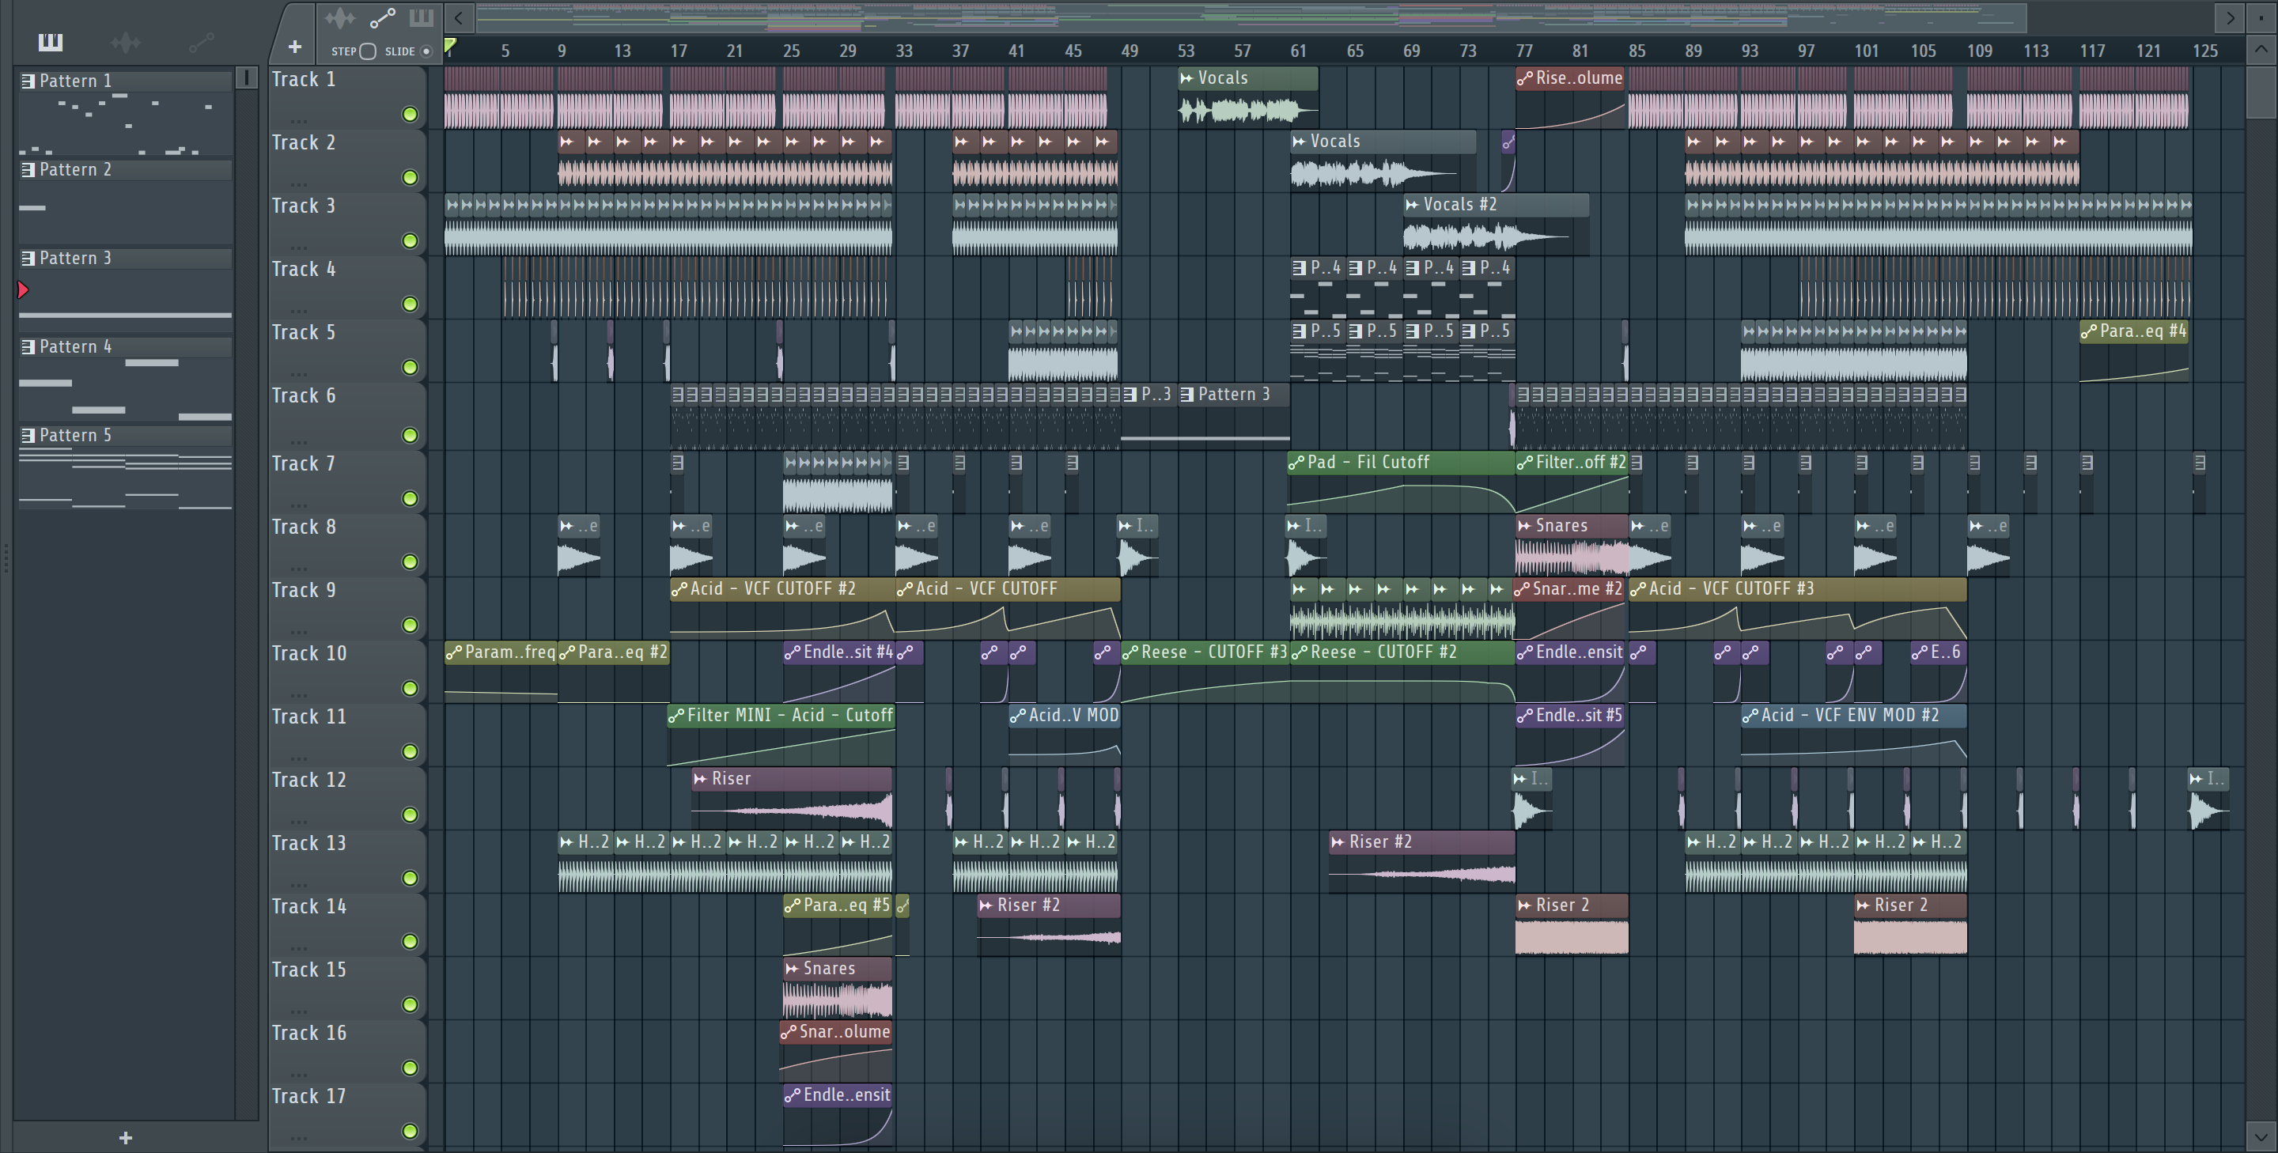Mute Track 7 using its green LED
This screenshot has width=2278, height=1153.
pos(410,499)
